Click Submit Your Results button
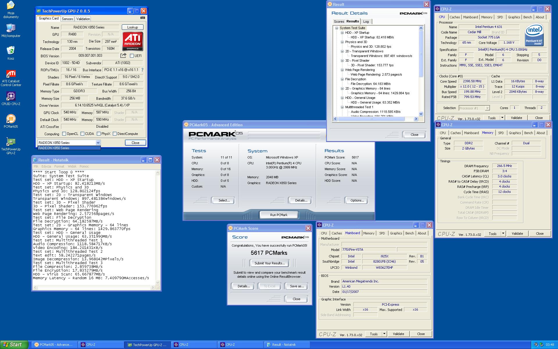The image size is (558, 349). 269,263
